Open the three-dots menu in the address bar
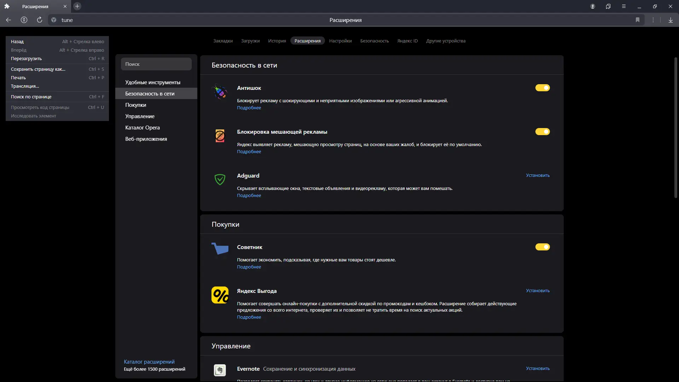The height and width of the screenshot is (382, 679). [x=653, y=20]
